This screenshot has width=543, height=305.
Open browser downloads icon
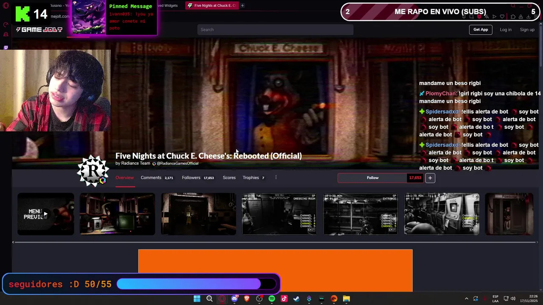click(x=528, y=17)
